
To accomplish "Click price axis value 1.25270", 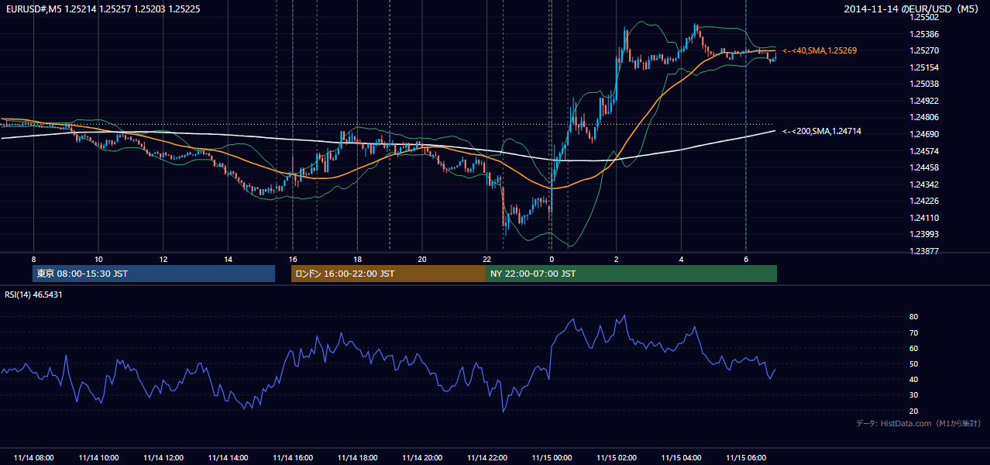I will (x=925, y=50).
